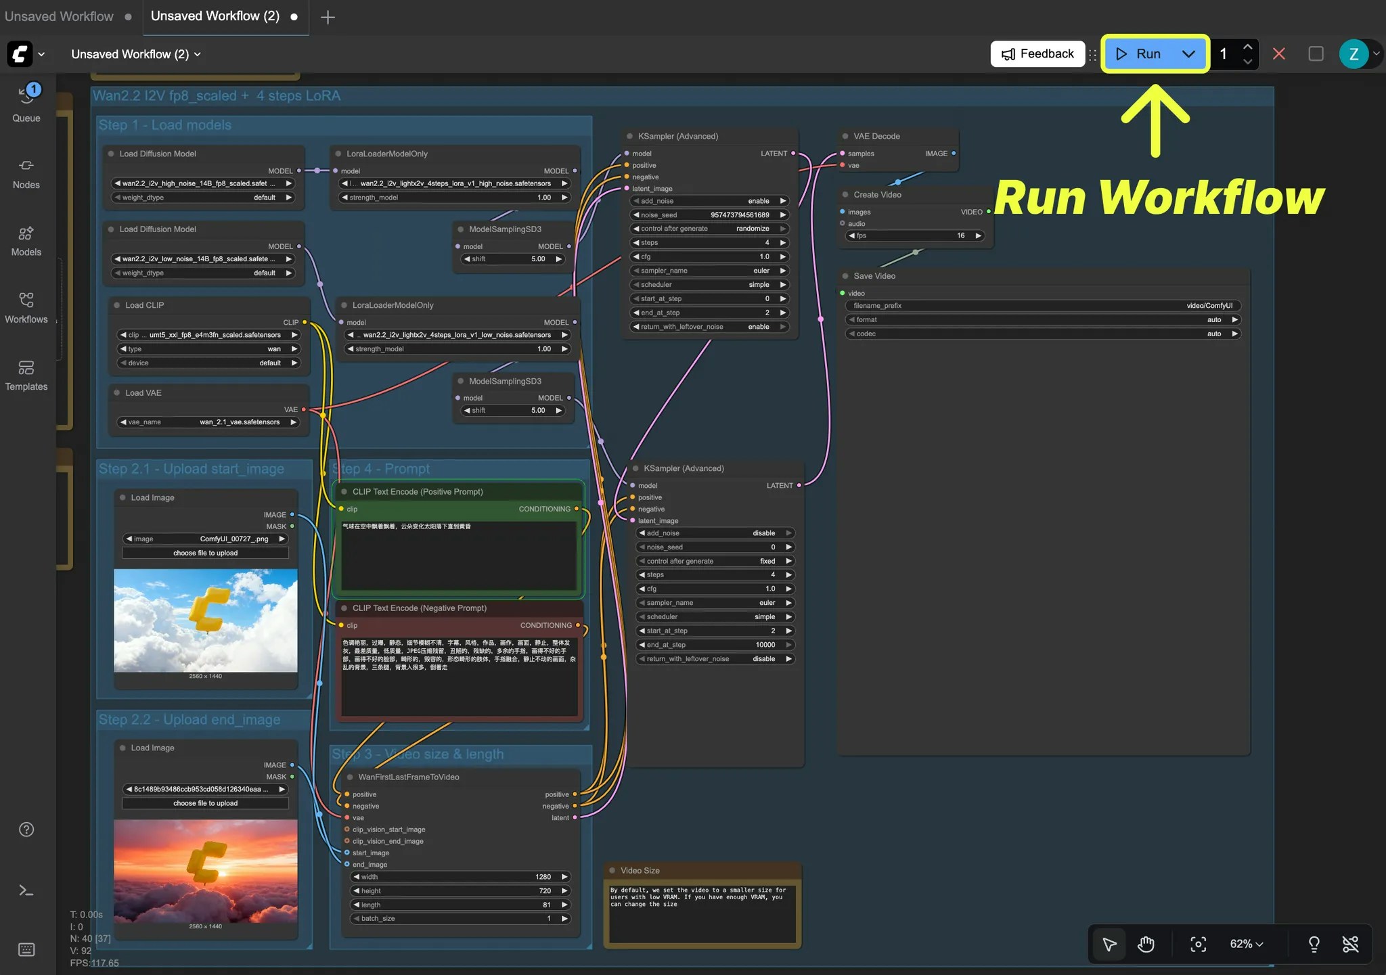Open a new workflow tab with plus button
Screen dimensions: 1386x975
pos(328,17)
